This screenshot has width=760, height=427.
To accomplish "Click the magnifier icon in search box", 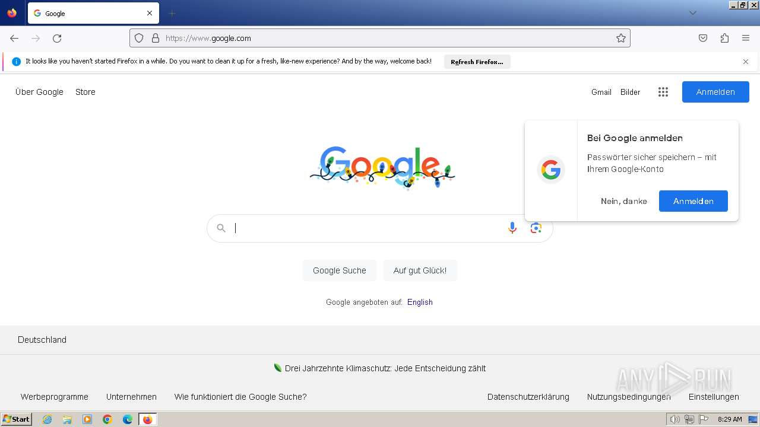I will click(x=221, y=228).
